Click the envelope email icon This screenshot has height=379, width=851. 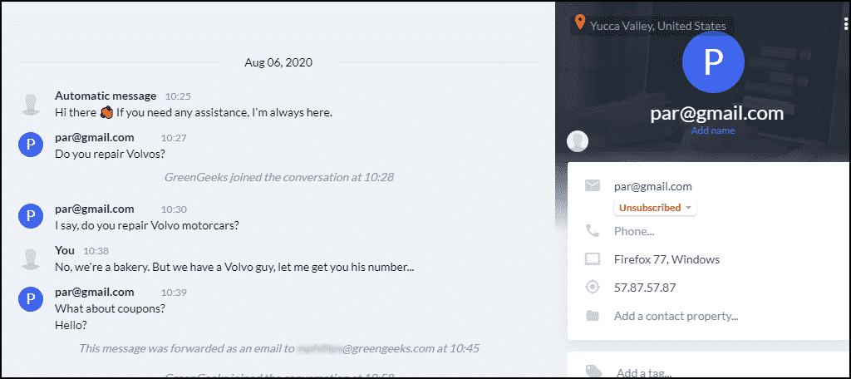[593, 185]
